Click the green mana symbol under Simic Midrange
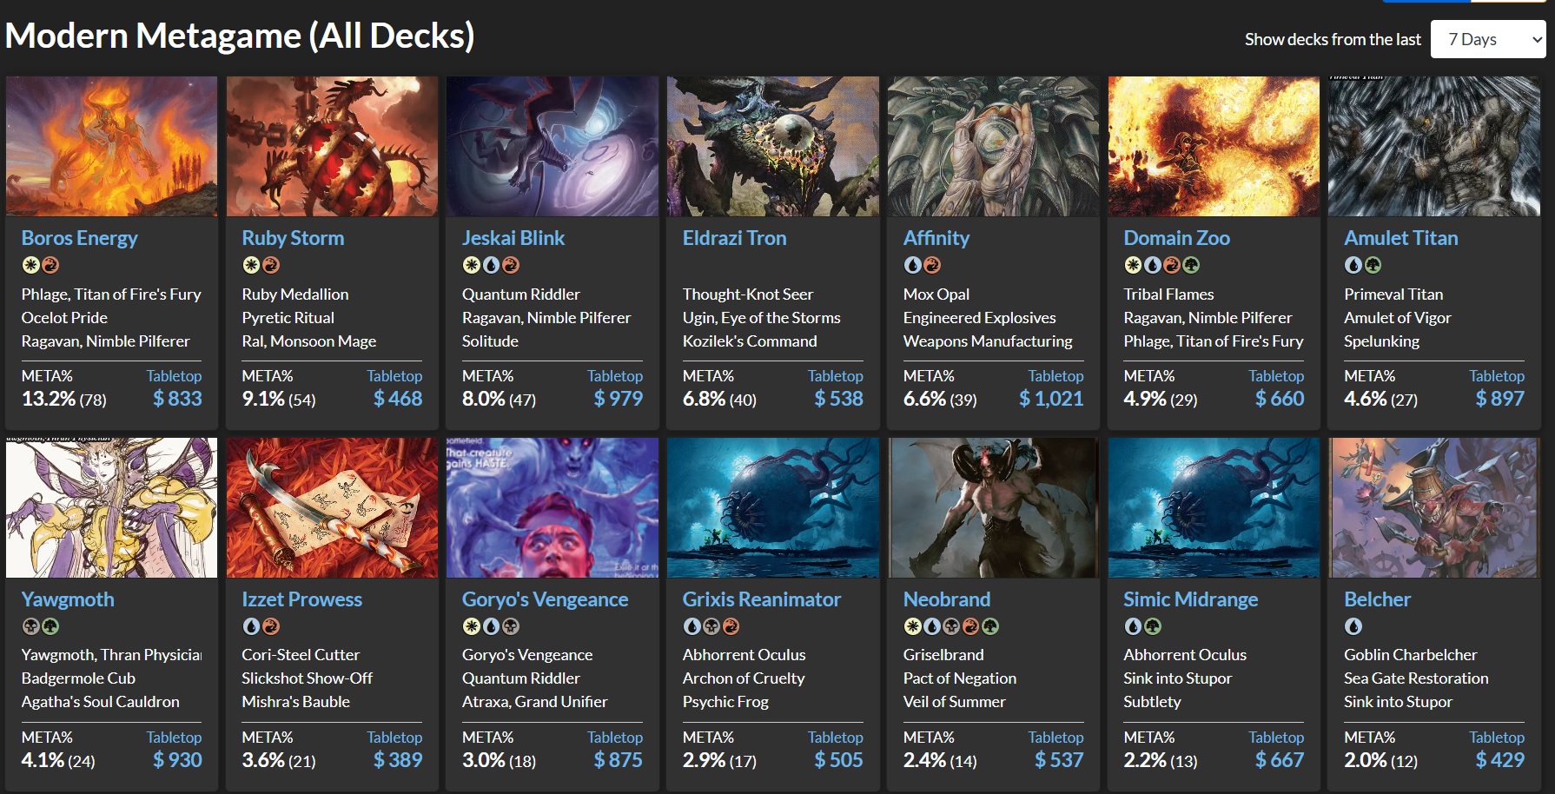The width and height of the screenshot is (1555, 794). pyautogui.click(x=1153, y=626)
